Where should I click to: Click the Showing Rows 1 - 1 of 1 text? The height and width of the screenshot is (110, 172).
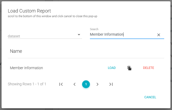tap(27, 84)
